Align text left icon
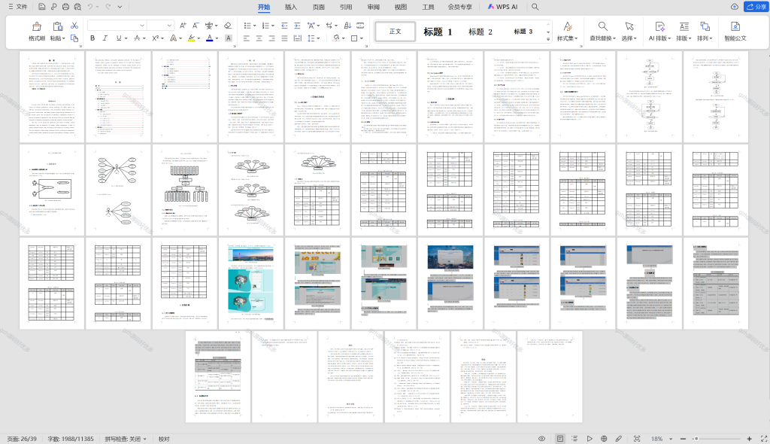 (x=247, y=38)
